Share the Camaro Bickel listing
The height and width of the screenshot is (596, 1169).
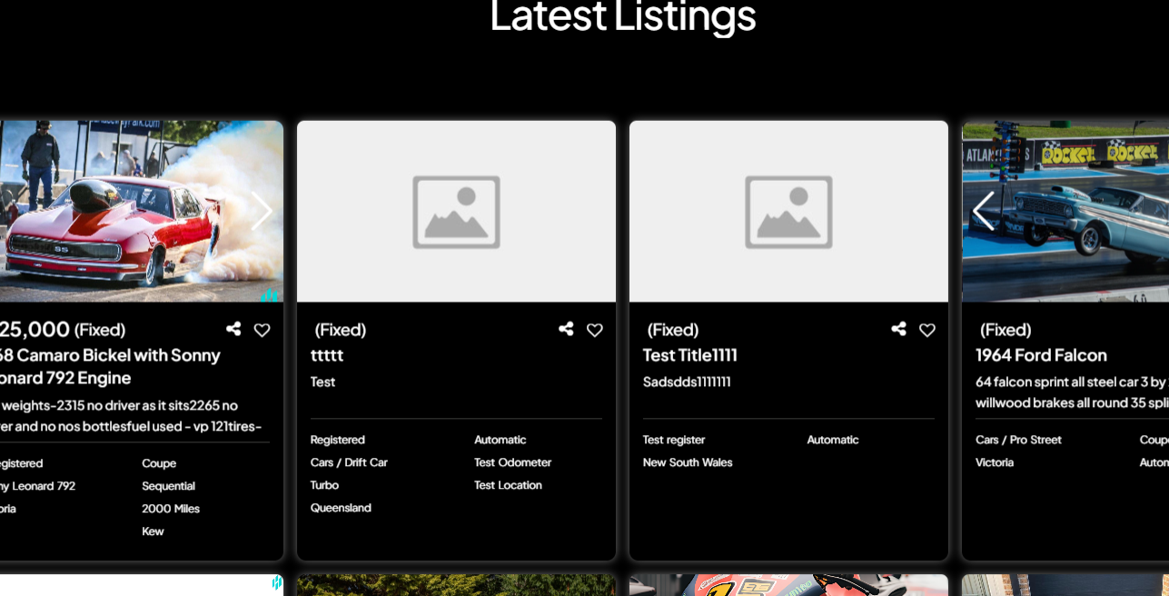point(233,329)
